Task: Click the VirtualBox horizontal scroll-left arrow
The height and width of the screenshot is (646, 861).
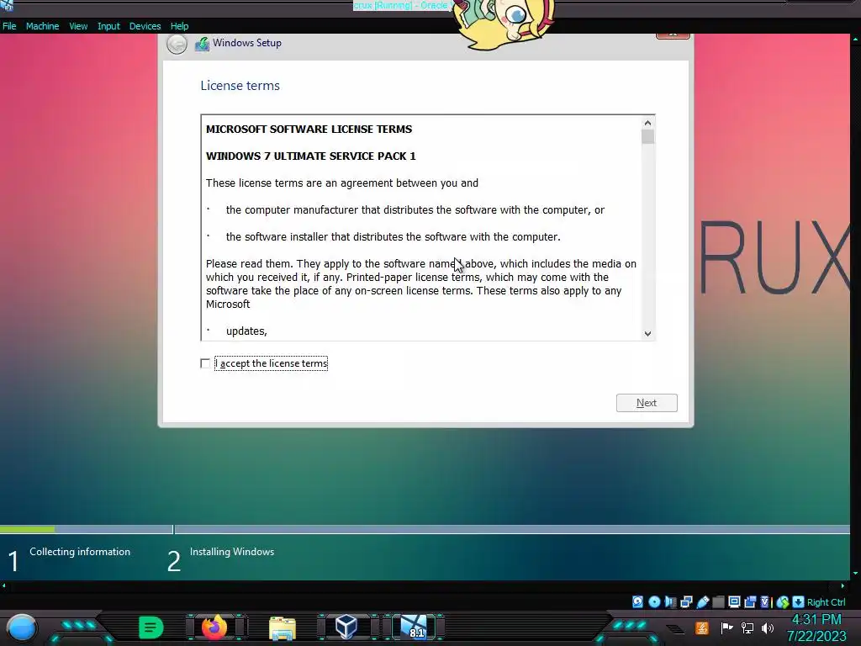Action: coord(4,585)
